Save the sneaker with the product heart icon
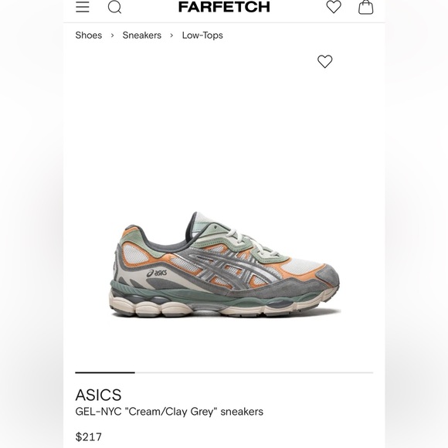The image size is (448, 448). click(x=325, y=62)
